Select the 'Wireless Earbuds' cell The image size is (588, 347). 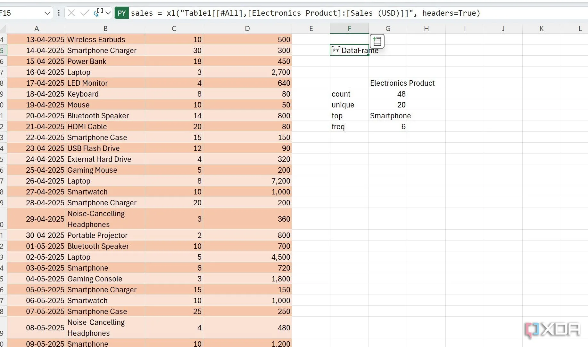pos(105,40)
